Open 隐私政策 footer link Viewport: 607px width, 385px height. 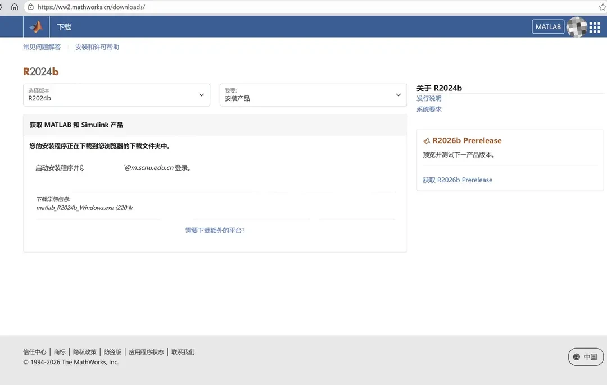pos(85,352)
